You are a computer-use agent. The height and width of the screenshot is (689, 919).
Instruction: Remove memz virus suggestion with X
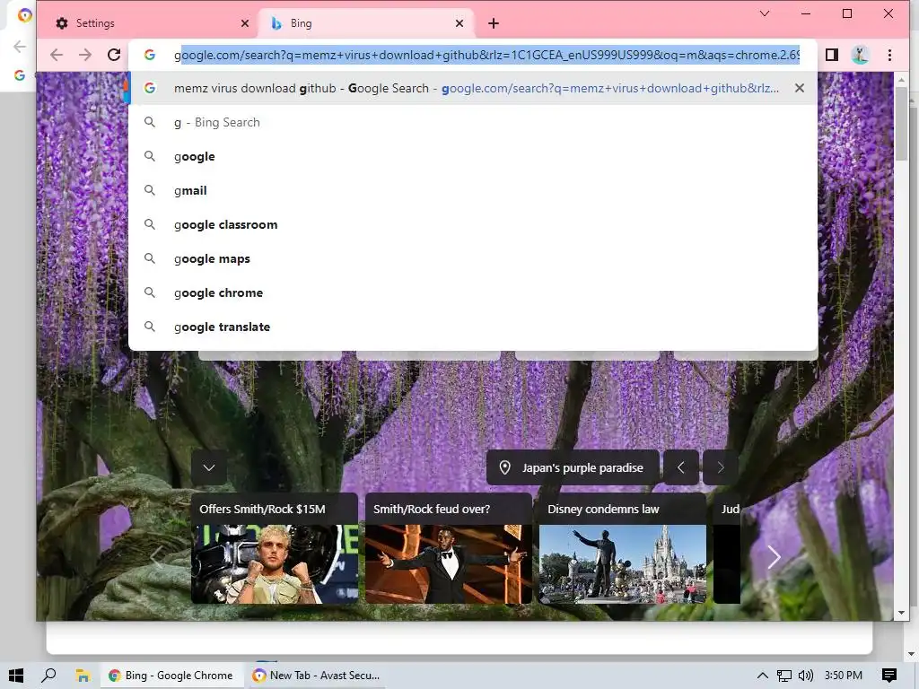click(800, 89)
